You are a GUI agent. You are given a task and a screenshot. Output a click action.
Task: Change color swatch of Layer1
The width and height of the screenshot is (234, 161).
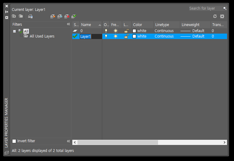134,36
